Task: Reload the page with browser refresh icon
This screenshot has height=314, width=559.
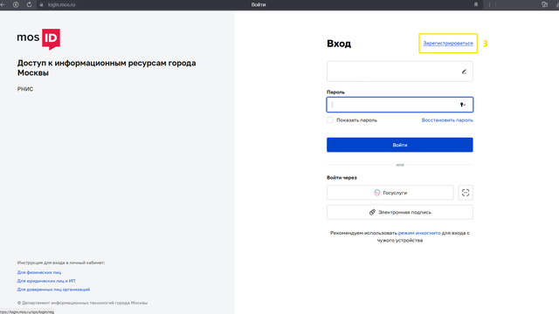Action: point(29,4)
